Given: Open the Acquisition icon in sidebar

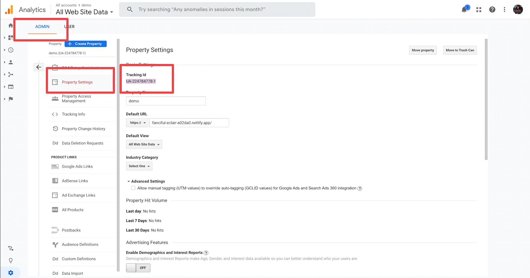Looking at the screenshot, I should [x=11, y=74].
